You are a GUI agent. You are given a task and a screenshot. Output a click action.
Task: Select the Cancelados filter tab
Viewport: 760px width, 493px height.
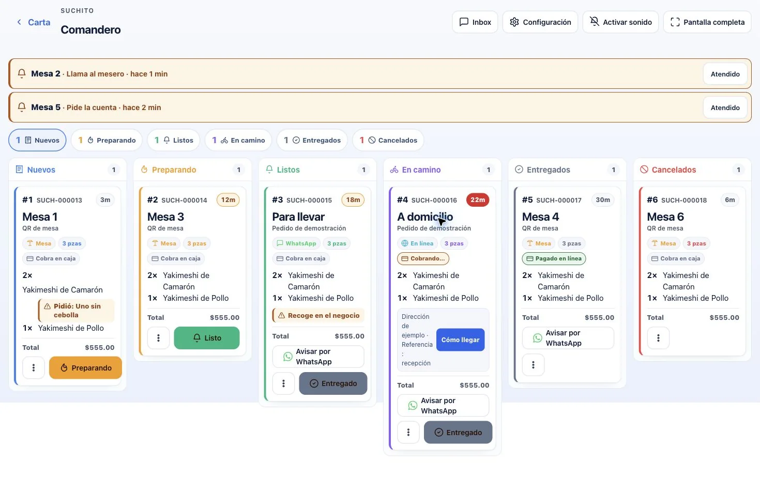[x=388, y=140]
